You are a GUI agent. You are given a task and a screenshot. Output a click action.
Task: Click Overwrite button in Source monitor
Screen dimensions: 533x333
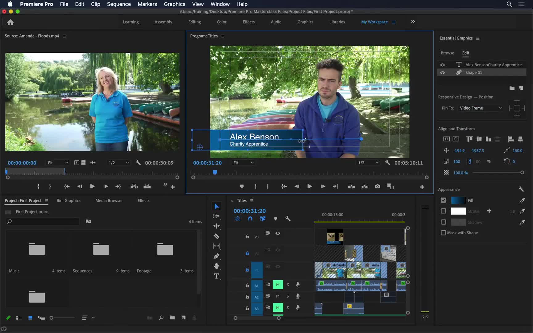[x=147, y=186]
